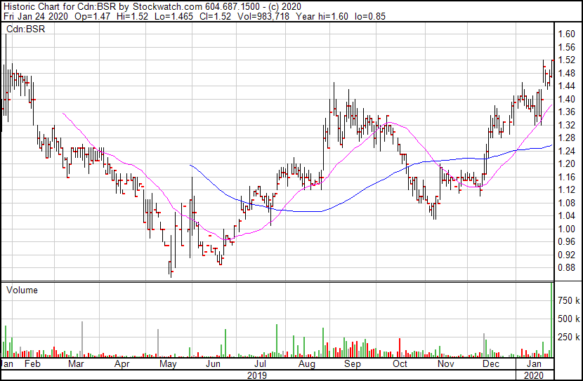Select the Feb month label on time axis
583x381 pixels.
(x=32, y=363)
